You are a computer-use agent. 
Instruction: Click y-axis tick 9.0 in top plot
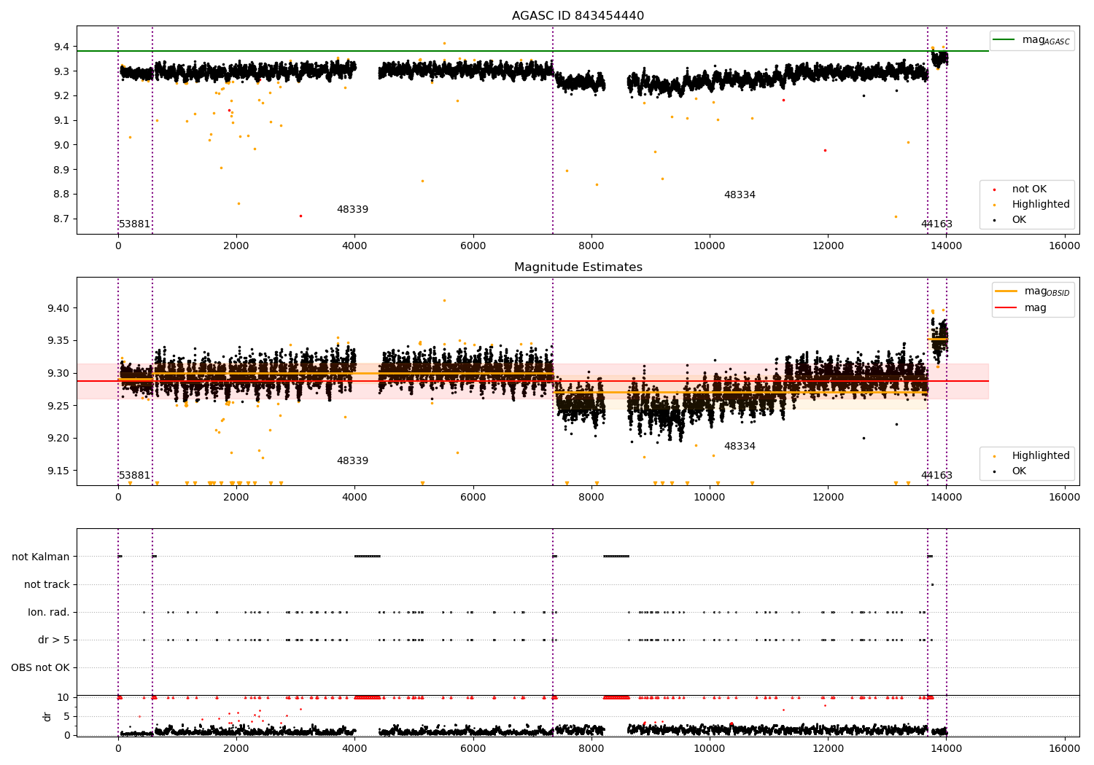pyautogui.click(x=61, y=146)
